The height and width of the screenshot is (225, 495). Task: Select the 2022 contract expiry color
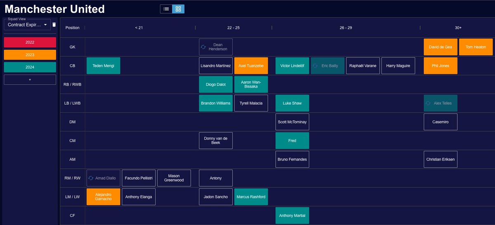30,42
